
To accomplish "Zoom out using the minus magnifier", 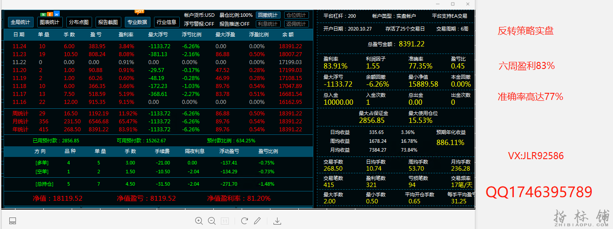I will (212, 221).
